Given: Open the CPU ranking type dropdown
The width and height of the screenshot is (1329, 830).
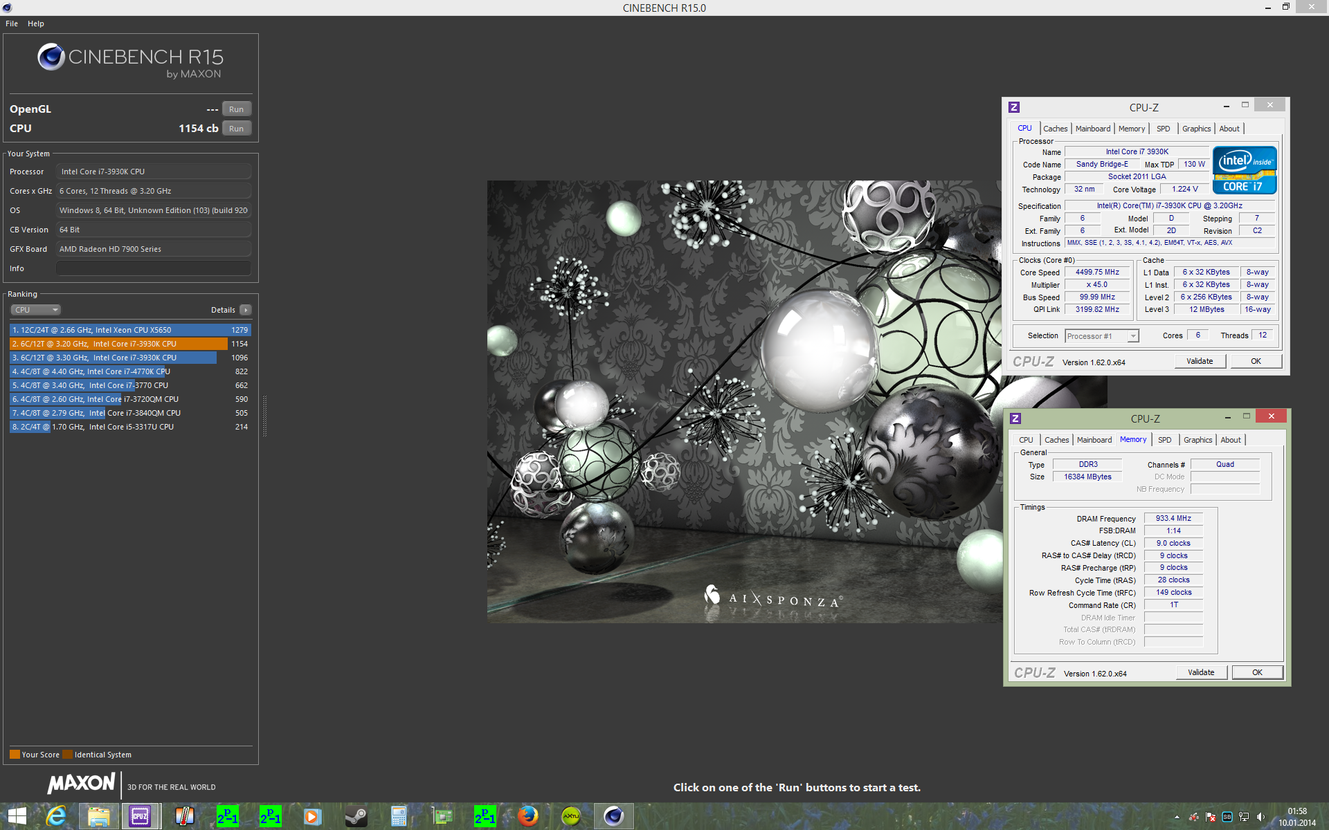Looking at the screenshot, I should point(35,310).
